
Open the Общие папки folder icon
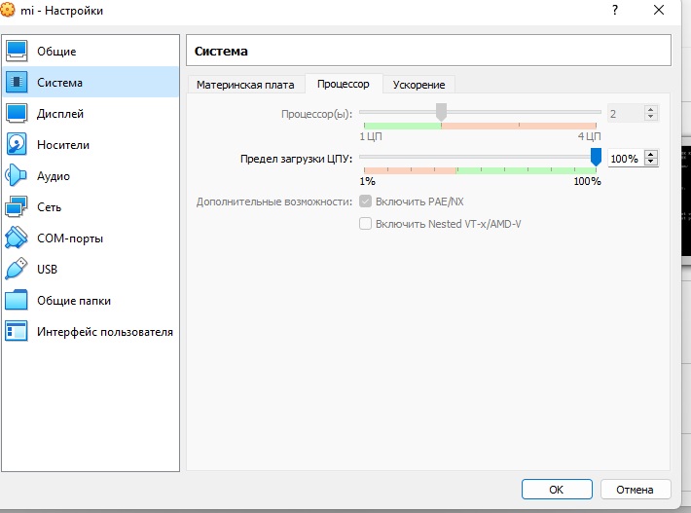click(18, 300)
